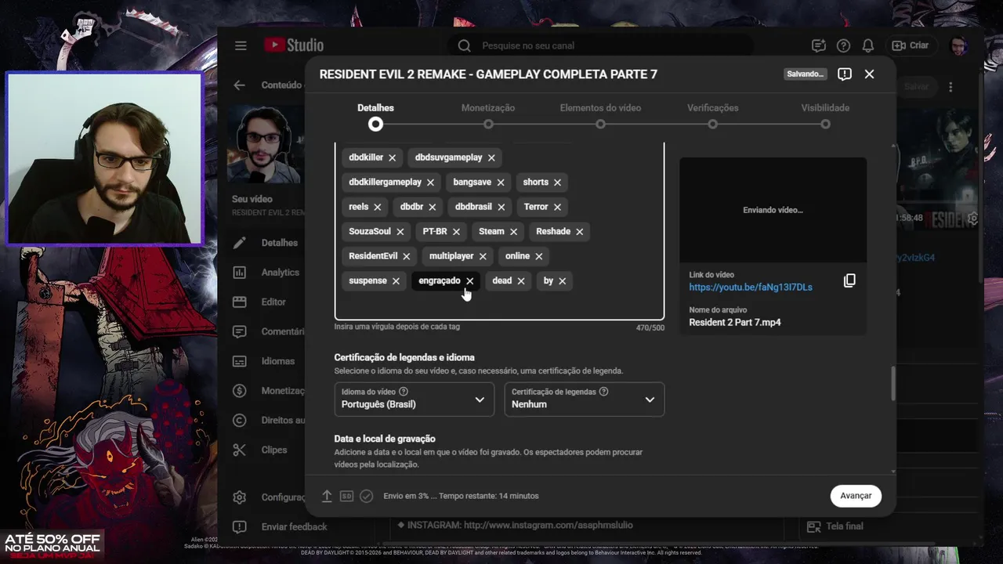Click the YouTube Studio logo

point(294,45)
